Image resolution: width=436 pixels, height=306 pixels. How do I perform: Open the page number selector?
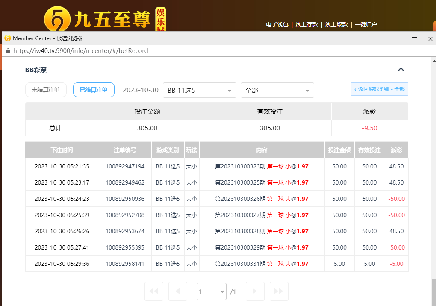coord(212,291)
